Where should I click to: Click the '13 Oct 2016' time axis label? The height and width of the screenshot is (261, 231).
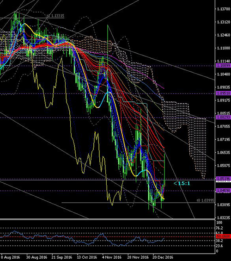coord(87,257)
